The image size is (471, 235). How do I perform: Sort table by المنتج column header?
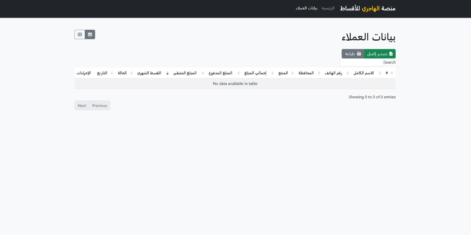coord(283,73)
